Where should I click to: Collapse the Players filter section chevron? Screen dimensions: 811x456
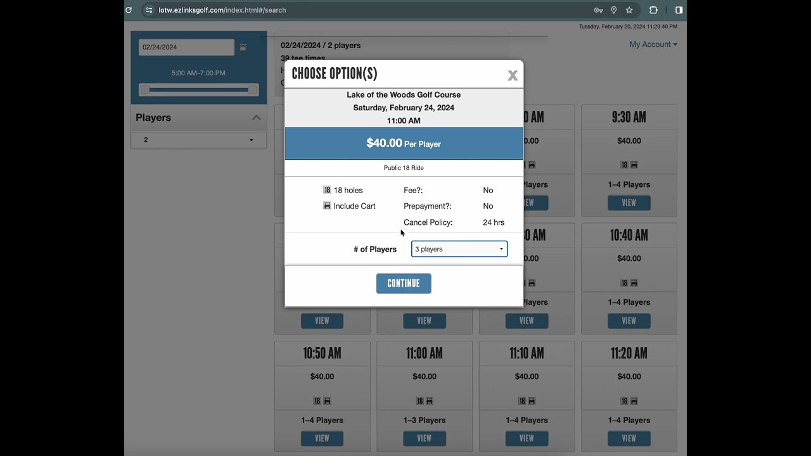click(x=256, y=118)
